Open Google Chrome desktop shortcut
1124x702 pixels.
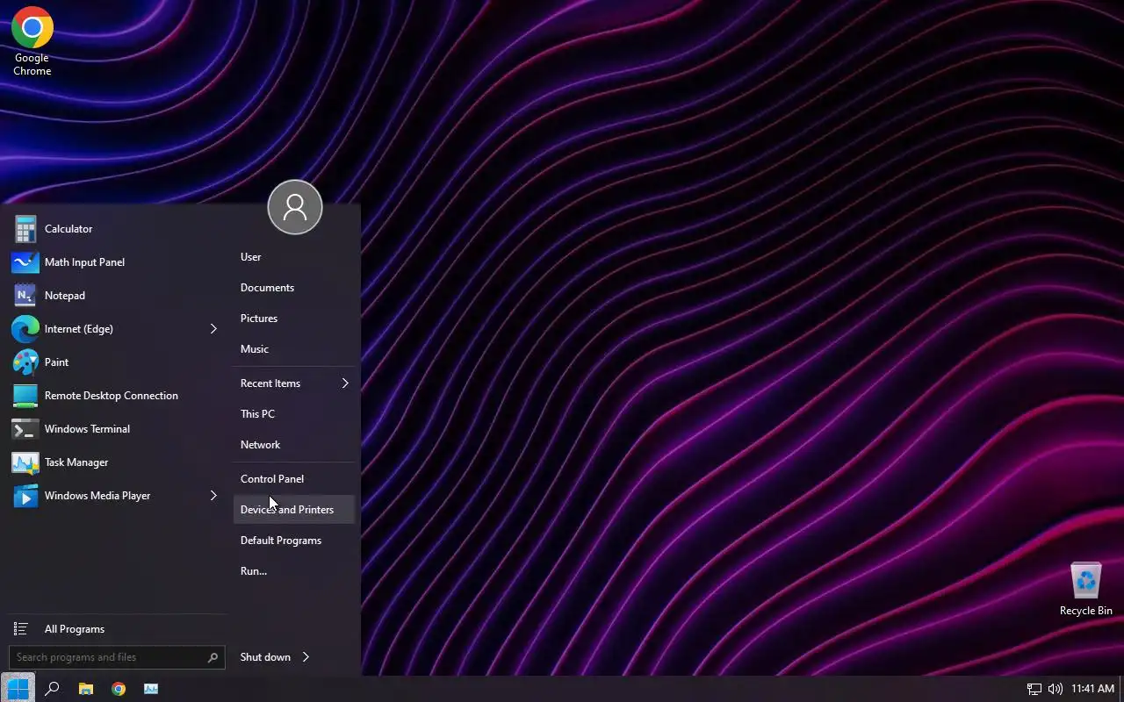coord(32,41)
